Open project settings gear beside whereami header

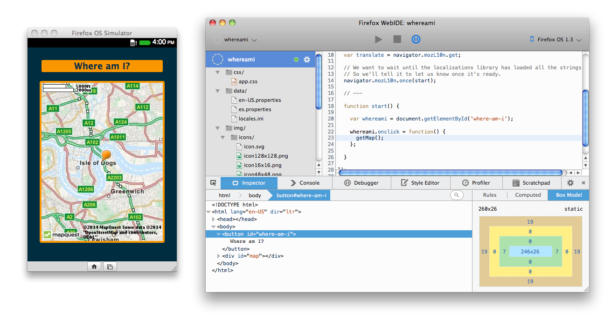click(x=307, y=60)
